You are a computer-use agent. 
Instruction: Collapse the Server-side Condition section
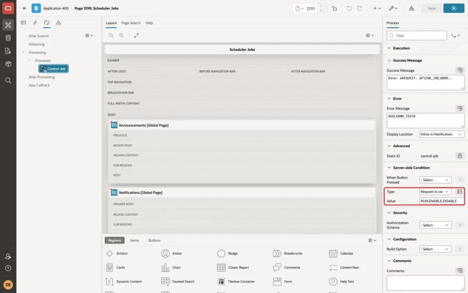pyautogui.click(x=389, y=168)
